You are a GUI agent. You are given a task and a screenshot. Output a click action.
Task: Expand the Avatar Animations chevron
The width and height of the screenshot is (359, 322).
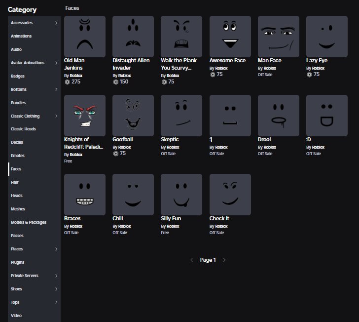coord(56,63)
